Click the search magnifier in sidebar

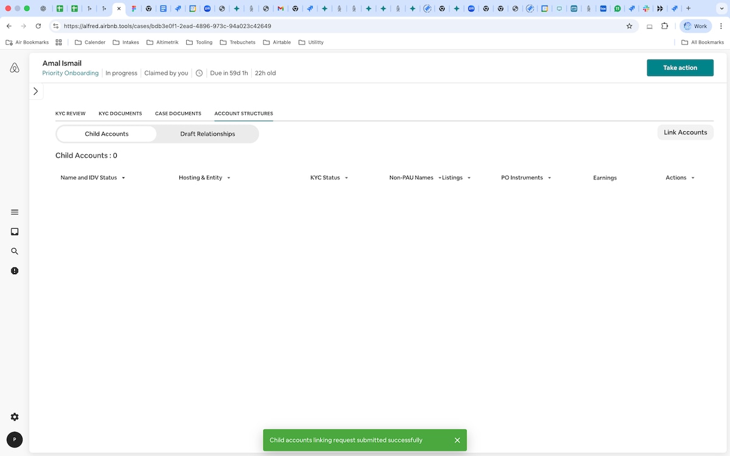pos(15,251)
